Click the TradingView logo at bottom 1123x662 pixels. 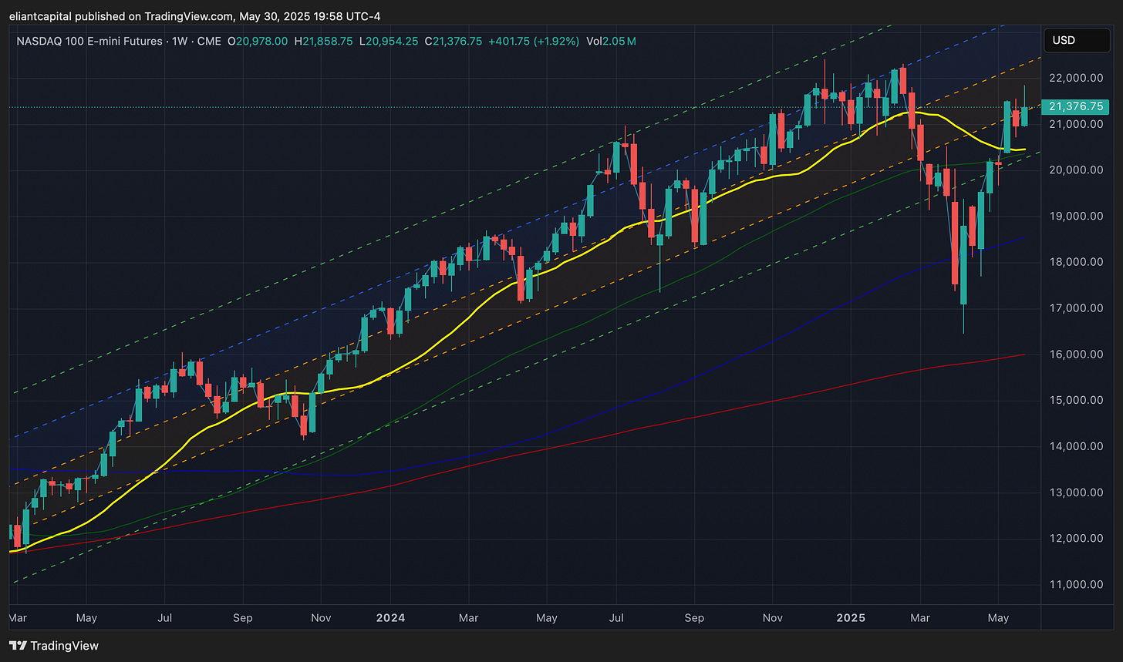tap(54, 646)
